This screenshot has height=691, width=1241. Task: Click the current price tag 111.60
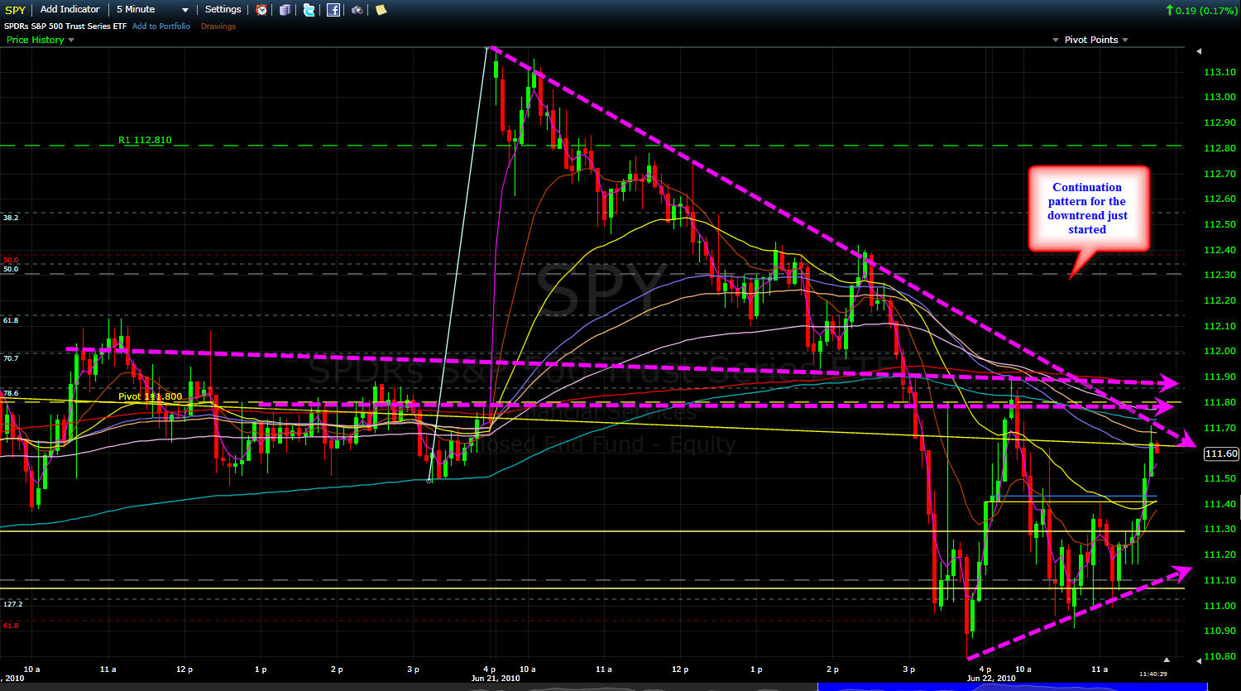click(1221, 453)
